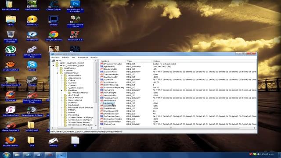Select the AppliedDPI value
Image resolution: width=281 pixels, height=158 pixels.
point(109,66)
